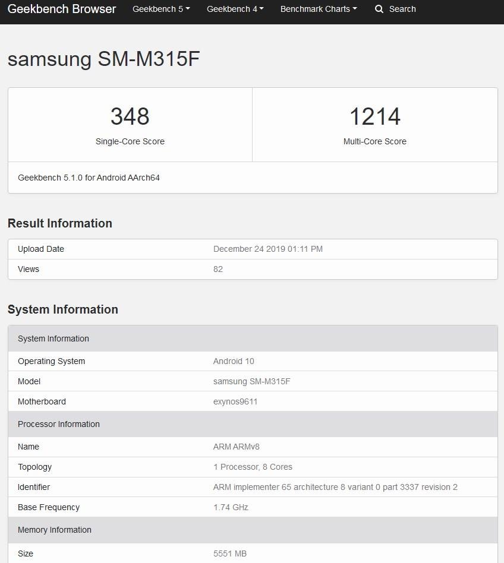Image resolution: width=504 pixels, height=563 pixels.
Task: Click the 1.74 GHz base frequency value
Action: 231,507
